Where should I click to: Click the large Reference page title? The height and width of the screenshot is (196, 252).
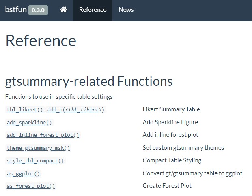41,41
